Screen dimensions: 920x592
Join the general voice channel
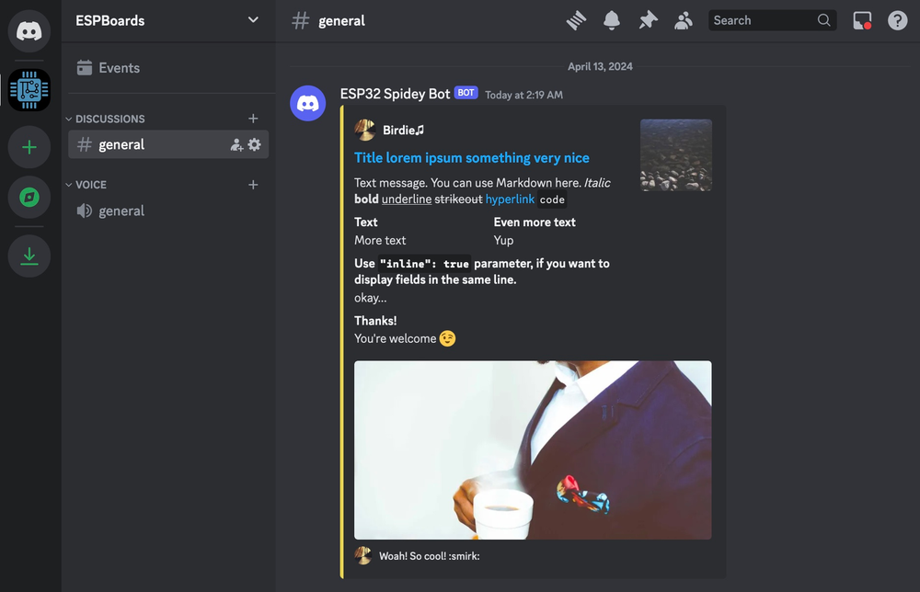[121, 211]
